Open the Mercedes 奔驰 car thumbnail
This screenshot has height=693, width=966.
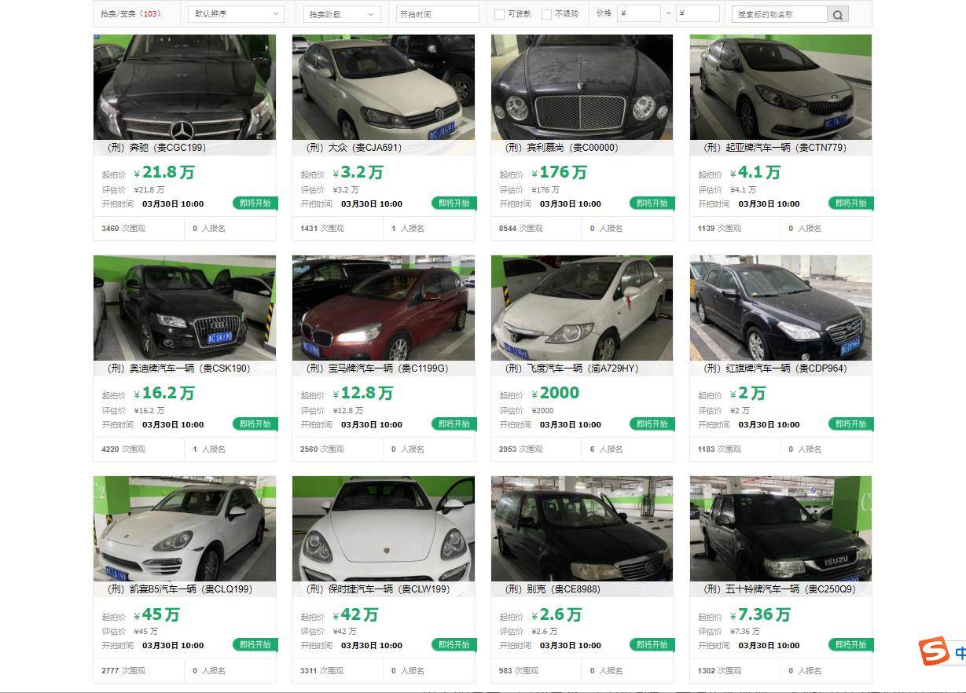[x=185, y=87]
